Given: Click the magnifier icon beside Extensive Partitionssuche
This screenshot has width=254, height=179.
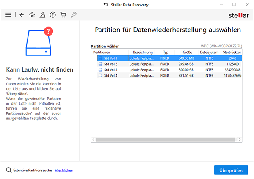Looking at the screenshot, I should point(8,170).
